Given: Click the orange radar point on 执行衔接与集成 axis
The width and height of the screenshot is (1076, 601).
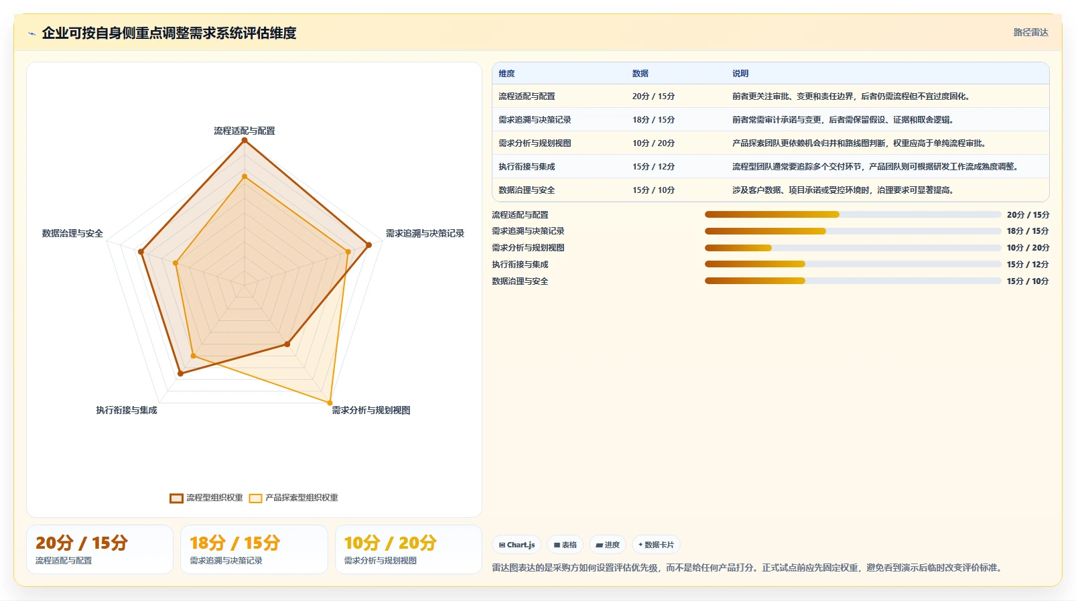Looking at the screenshot, I should tap(193, 356).
